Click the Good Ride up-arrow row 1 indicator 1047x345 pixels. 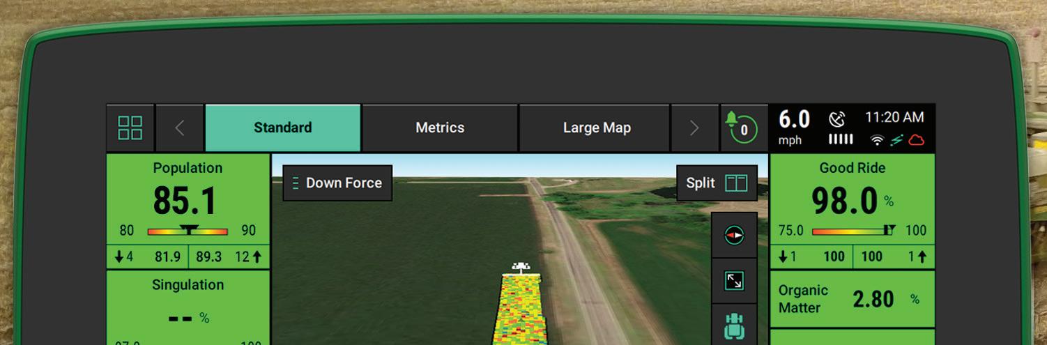coord(917,256)
